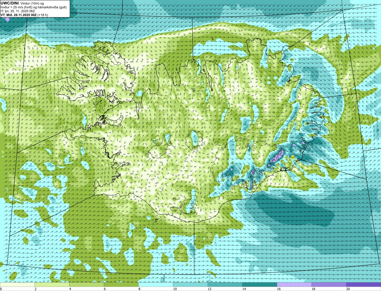Click the legend scale label '20'

[348, 289]
